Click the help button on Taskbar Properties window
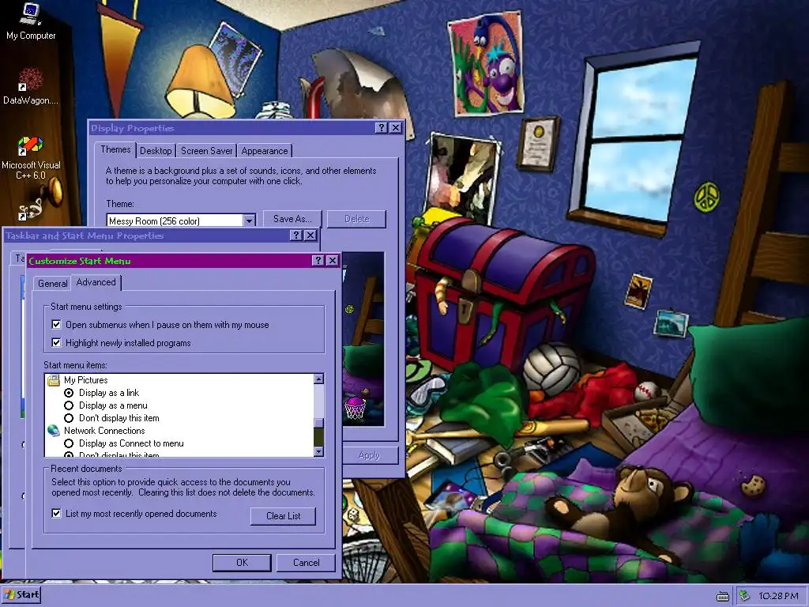 pyautogui.click(x=295, y=236)
